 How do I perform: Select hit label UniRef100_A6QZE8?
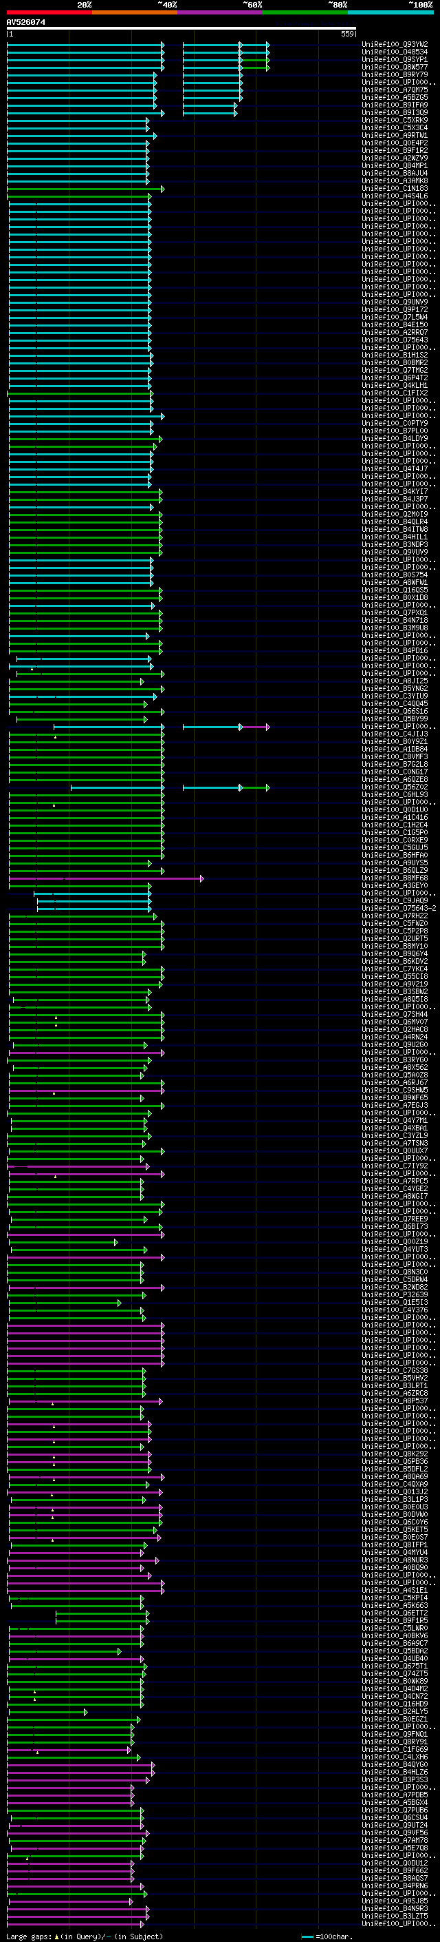pyautogui.click(x=395, y=780)
